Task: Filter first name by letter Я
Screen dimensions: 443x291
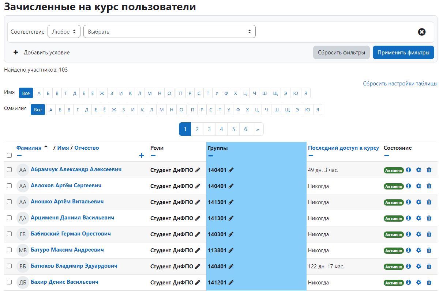Action: (306, 93)
